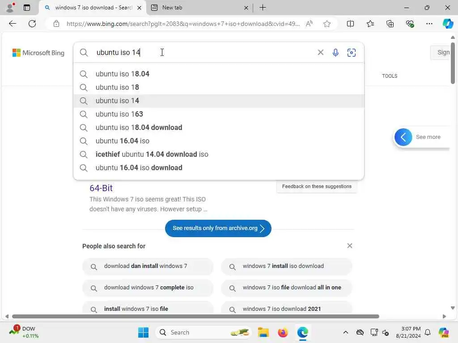458x343 pixels.
Task: Open the Windows Start menu
Action: pos(143,332)
